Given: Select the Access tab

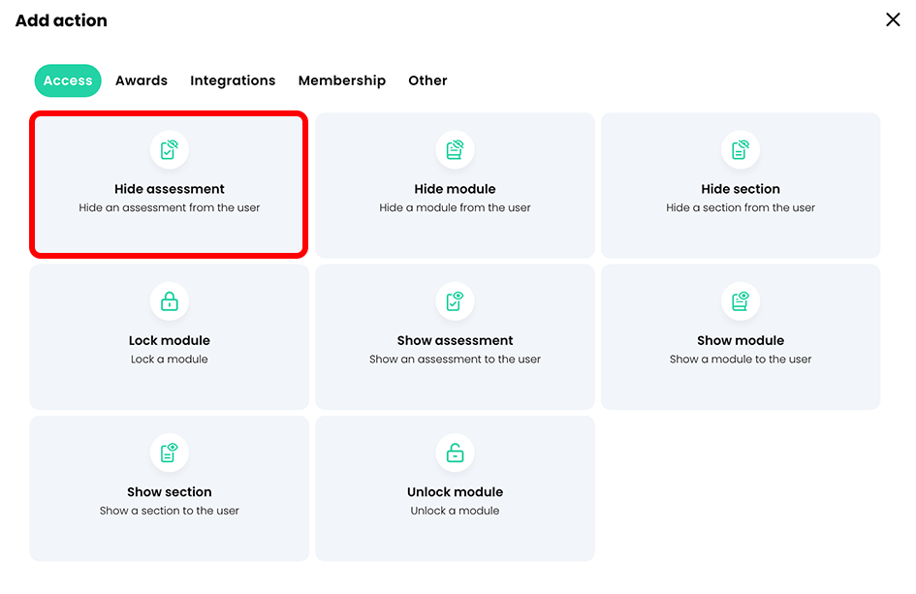Looking at the screenshot, I should pos(67,80).
